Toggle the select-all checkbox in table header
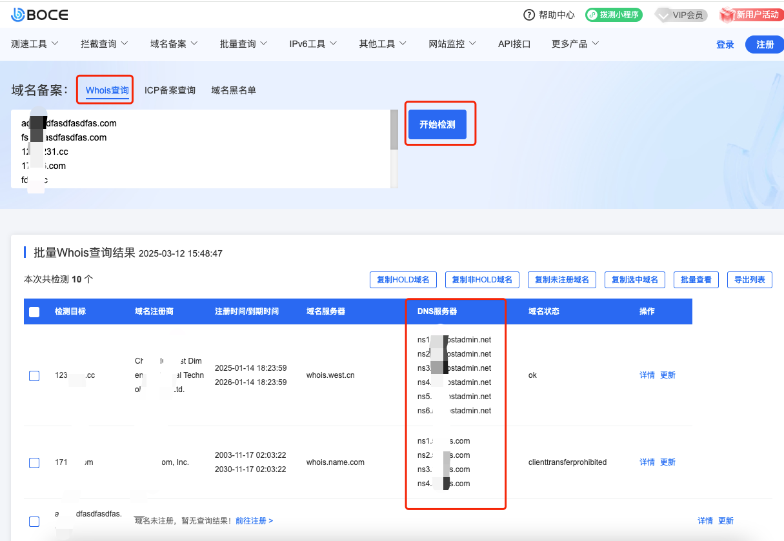 (35, 311)
